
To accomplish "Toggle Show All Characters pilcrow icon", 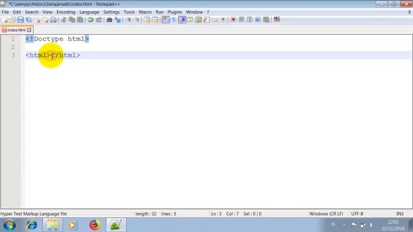I will click(174, 20).
